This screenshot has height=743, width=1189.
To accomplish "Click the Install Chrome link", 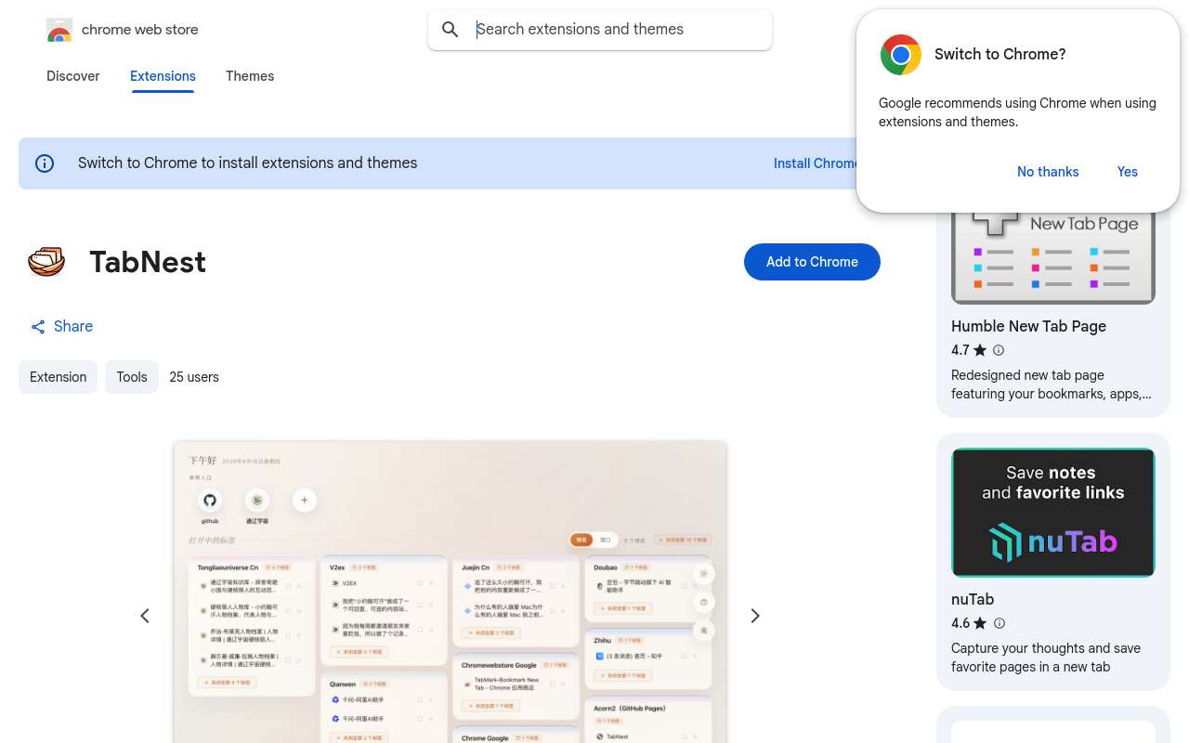I will click(x=816, y=163).
